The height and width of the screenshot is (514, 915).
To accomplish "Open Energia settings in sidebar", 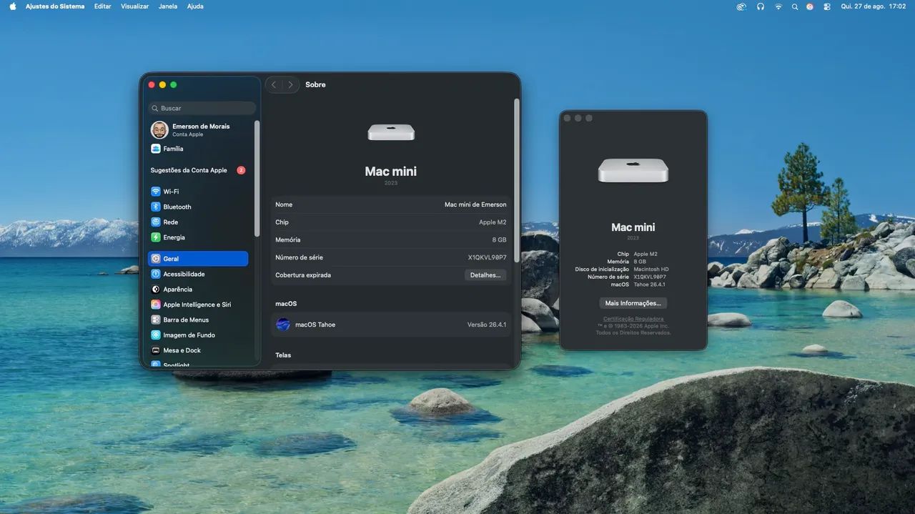I will coord(198,237).
